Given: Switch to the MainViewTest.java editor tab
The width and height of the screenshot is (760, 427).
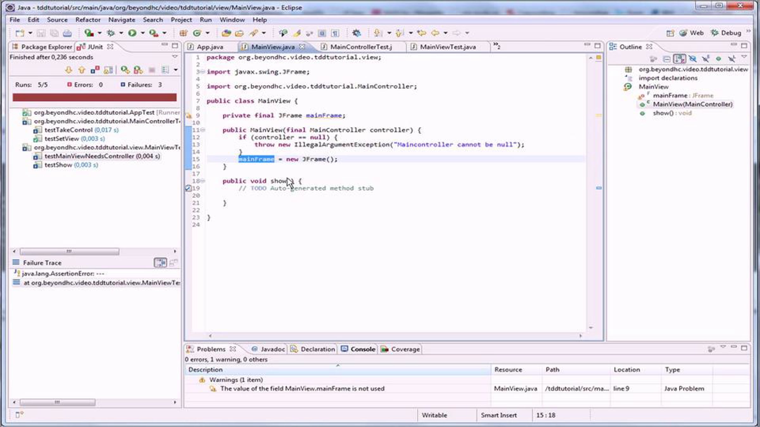Looking at the screenshot, I should click(448, 47).
